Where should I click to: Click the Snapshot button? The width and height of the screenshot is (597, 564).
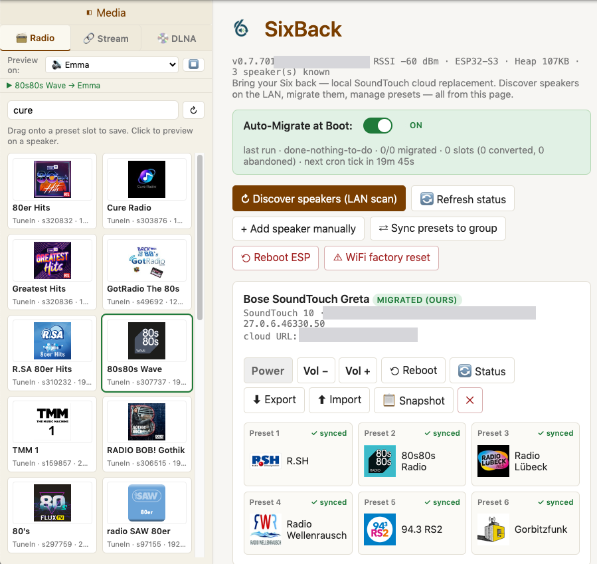pos(414,400)
